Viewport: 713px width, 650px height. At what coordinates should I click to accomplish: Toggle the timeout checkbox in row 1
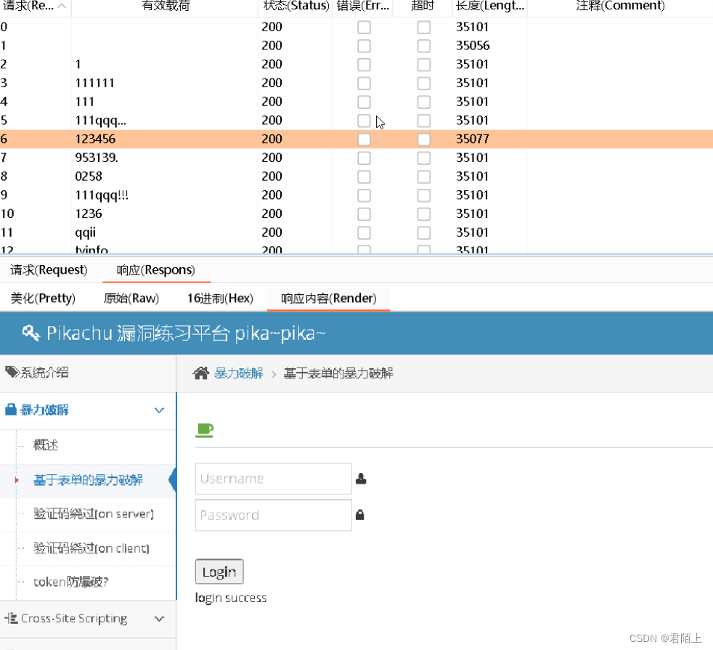click(x=424, y=46)
